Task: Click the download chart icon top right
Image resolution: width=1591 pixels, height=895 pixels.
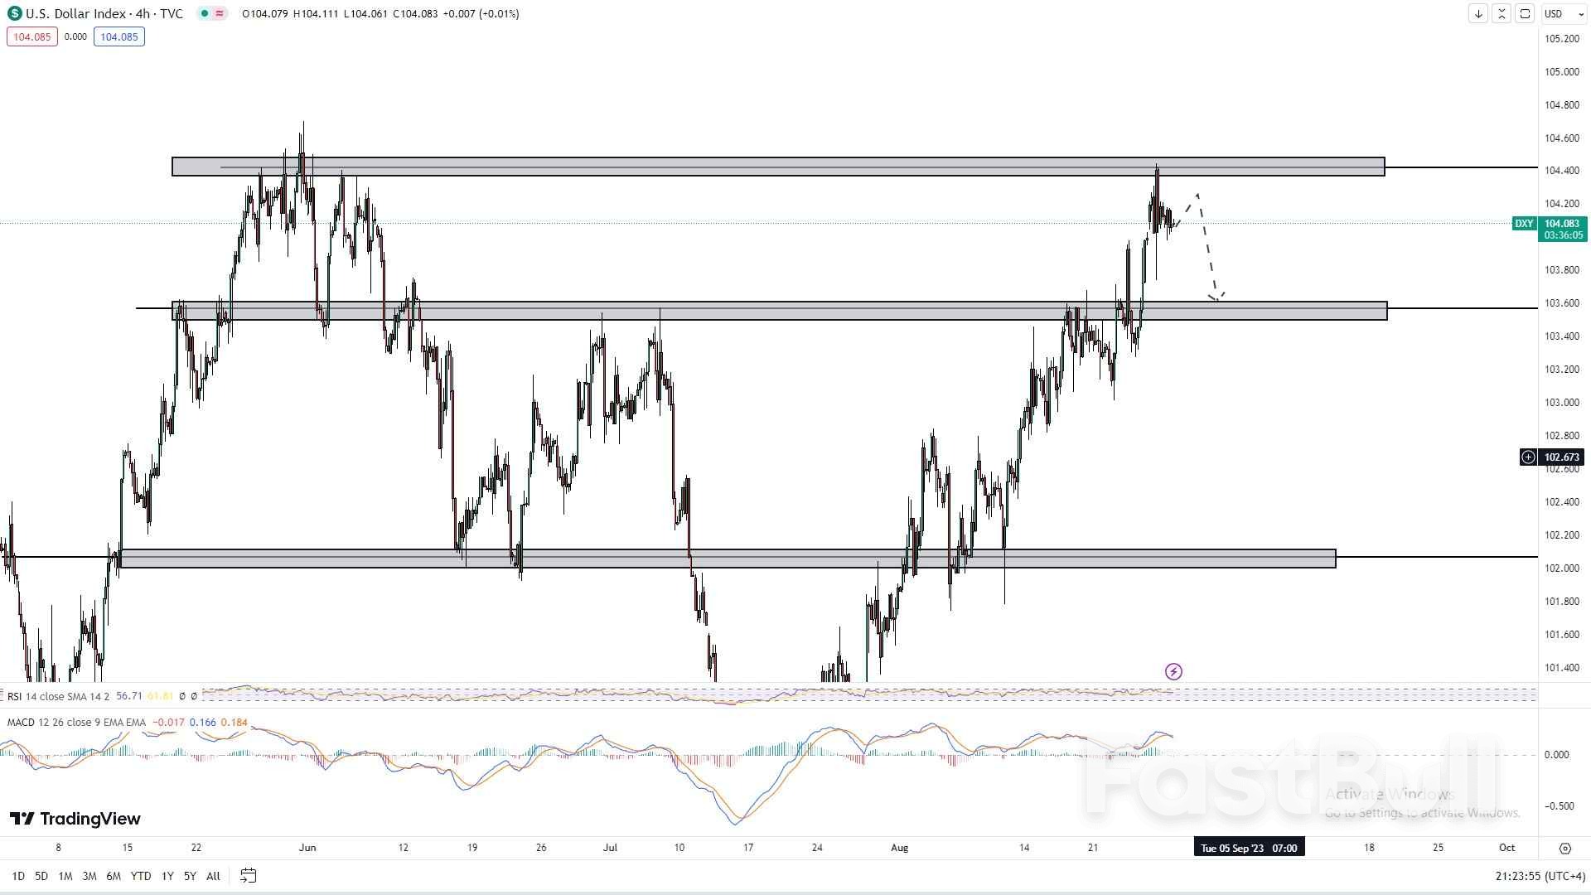Action: click(x=1478, y=13)
